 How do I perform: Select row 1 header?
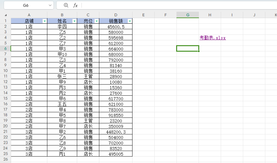click(6, 21)
